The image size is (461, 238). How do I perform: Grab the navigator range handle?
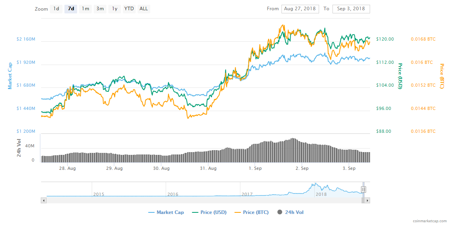(x=363, y=190)
